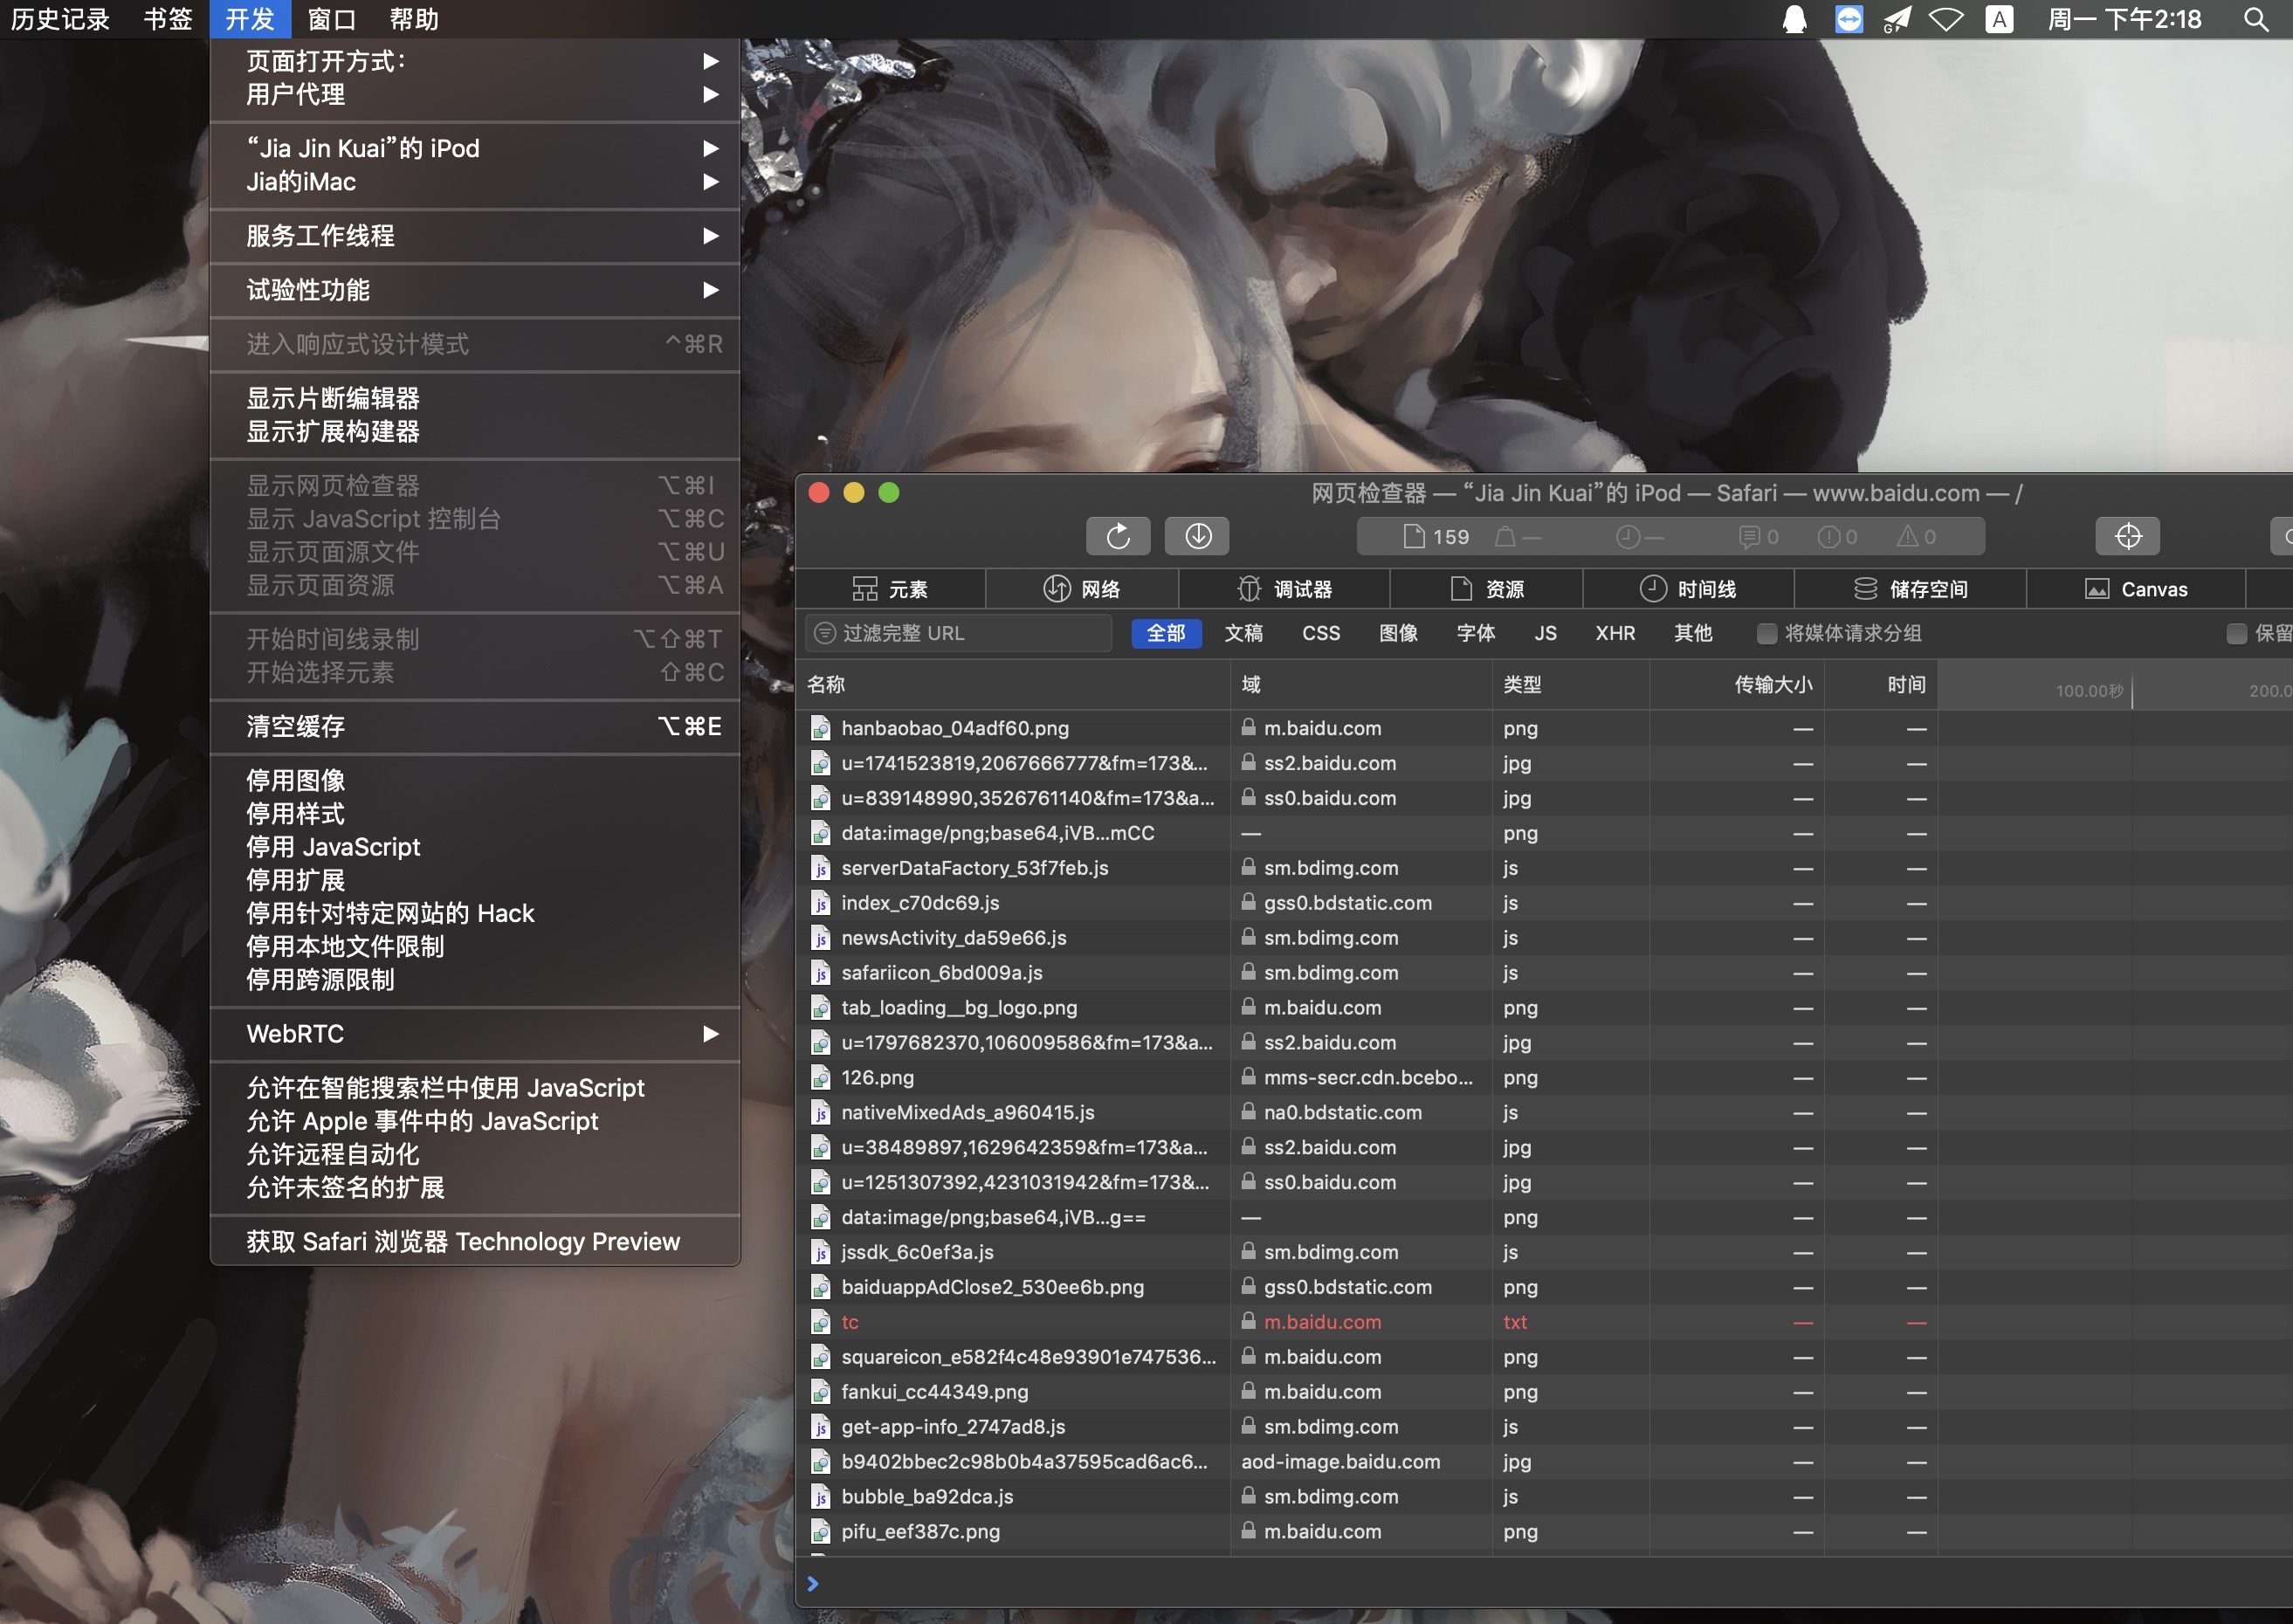Click the js icon of bubble_ba92dca.js

(x=820, y=1497)
